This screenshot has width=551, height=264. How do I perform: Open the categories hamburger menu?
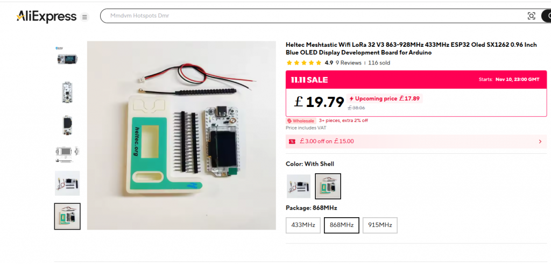click(84, 17)
